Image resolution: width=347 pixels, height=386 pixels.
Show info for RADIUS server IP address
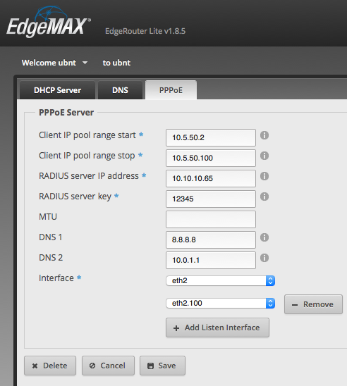264,176
